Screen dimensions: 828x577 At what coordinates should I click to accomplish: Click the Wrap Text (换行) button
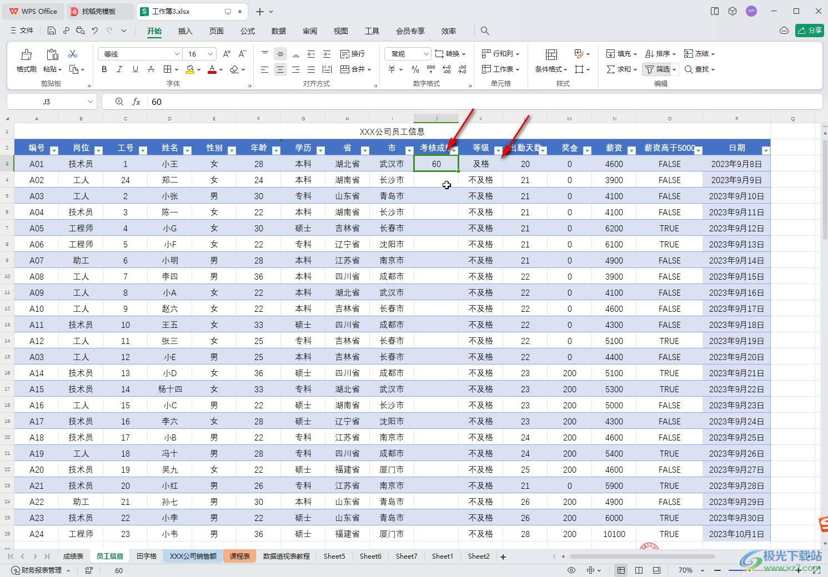[x=353, y=54]
